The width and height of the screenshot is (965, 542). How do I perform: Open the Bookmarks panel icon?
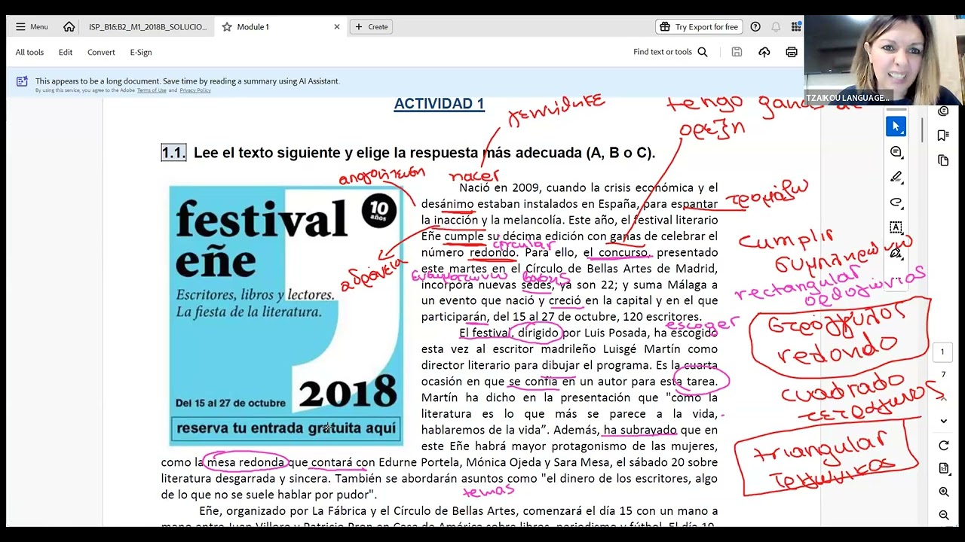coord(943,135)
